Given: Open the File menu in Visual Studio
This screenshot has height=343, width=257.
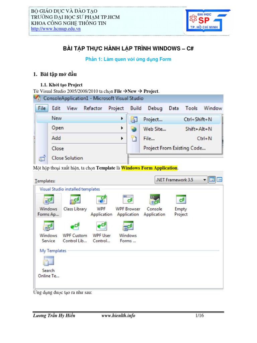Looking at the screenshot, I should 41,108.
